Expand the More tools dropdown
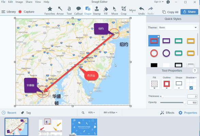This screenshot has width=200, height=136. (133, 11)
